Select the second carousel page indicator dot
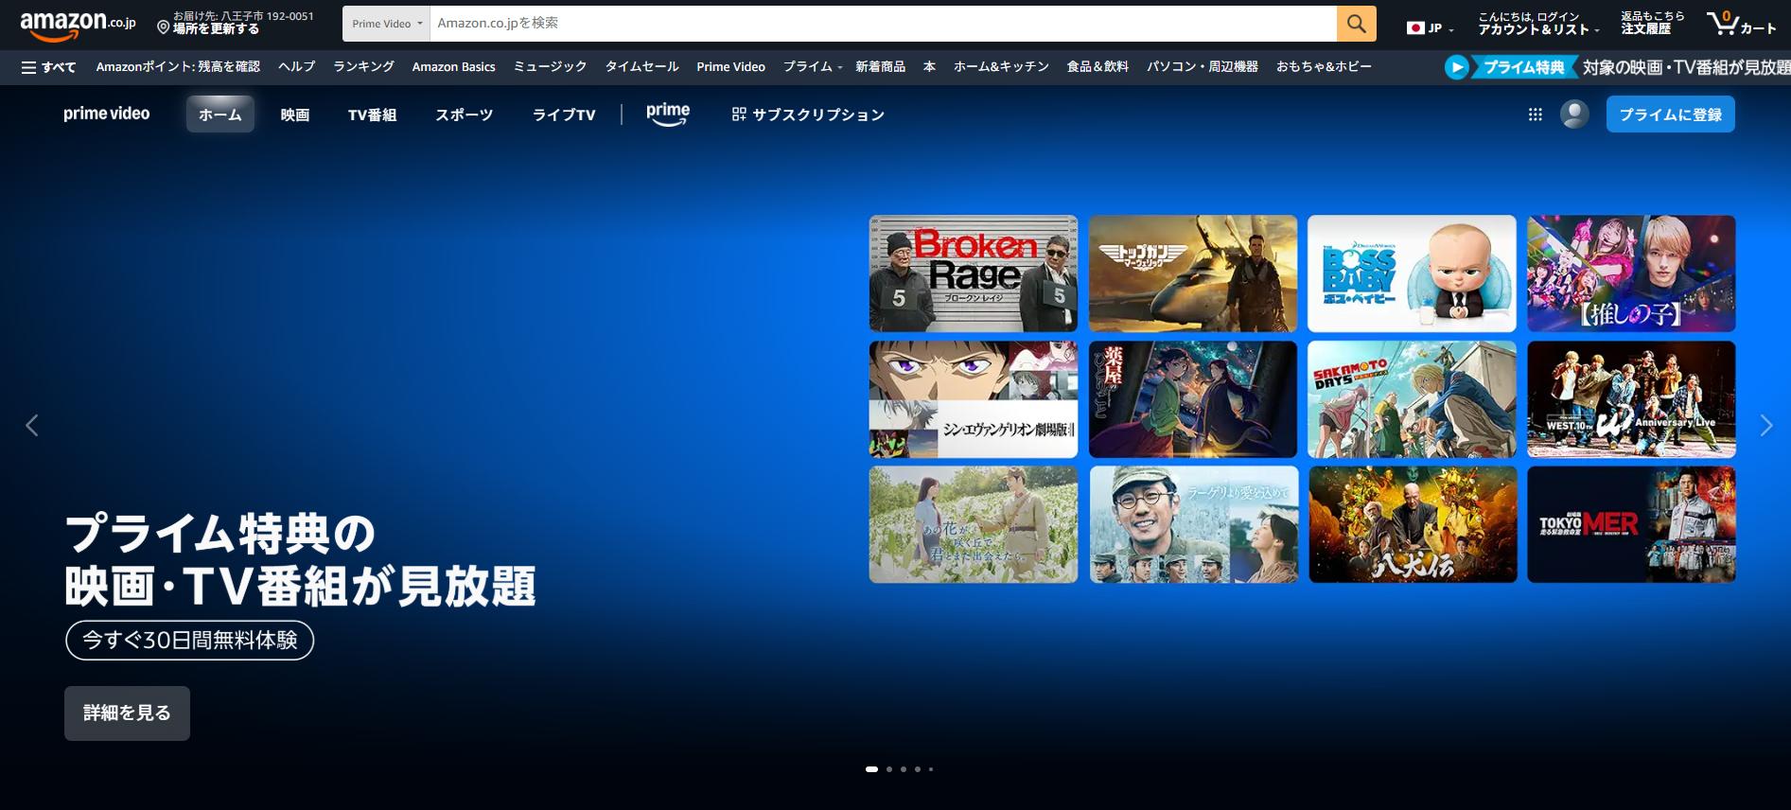Image resolution: width=1791 pixels, height=810 pixels. point(889,769)
